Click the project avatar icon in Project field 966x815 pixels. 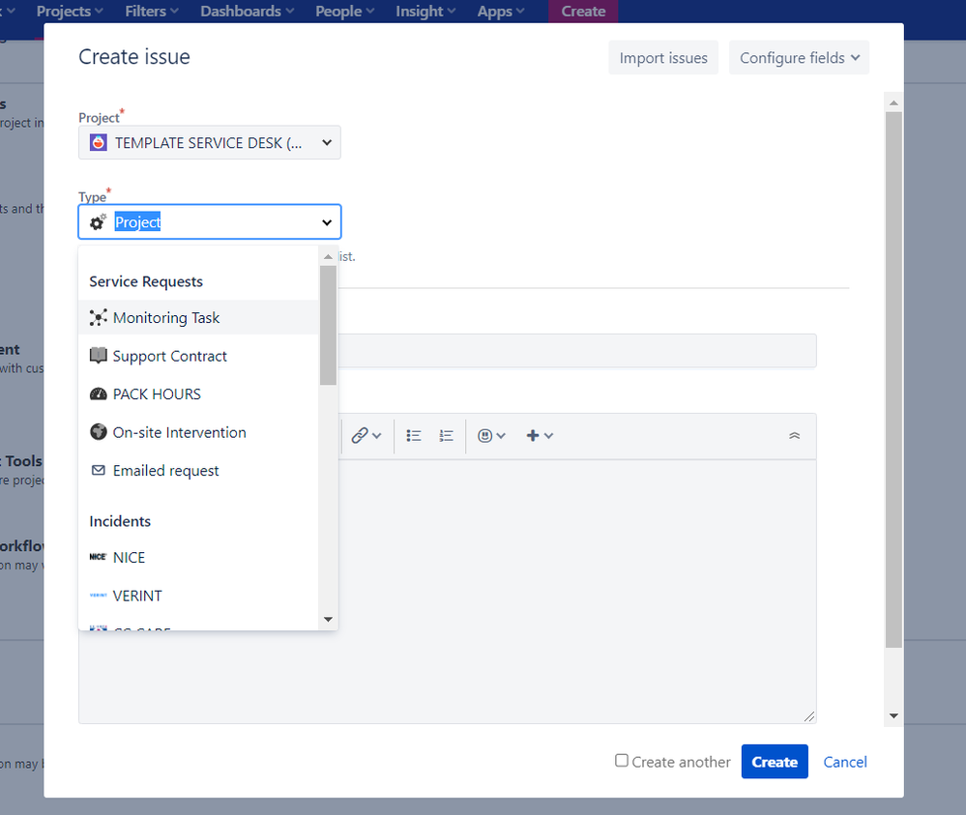(99, 142)
